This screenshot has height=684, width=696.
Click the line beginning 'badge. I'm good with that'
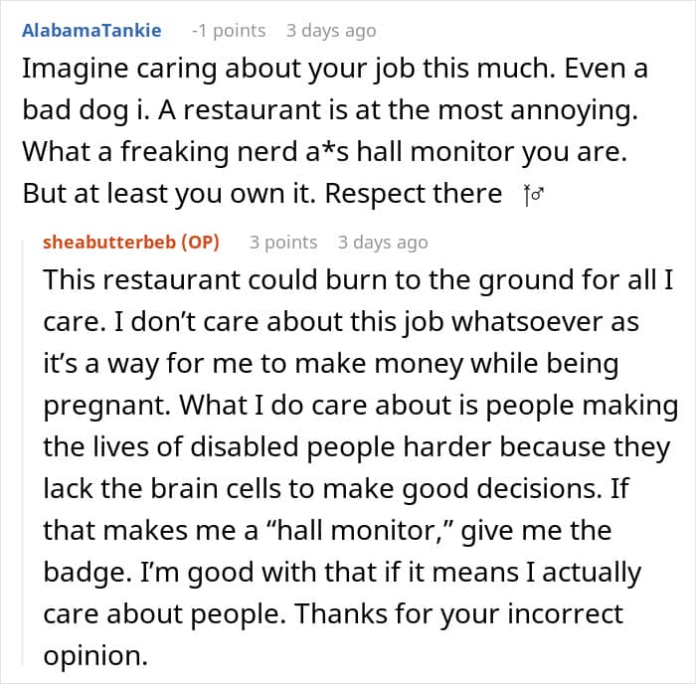(x=342, y=573)
